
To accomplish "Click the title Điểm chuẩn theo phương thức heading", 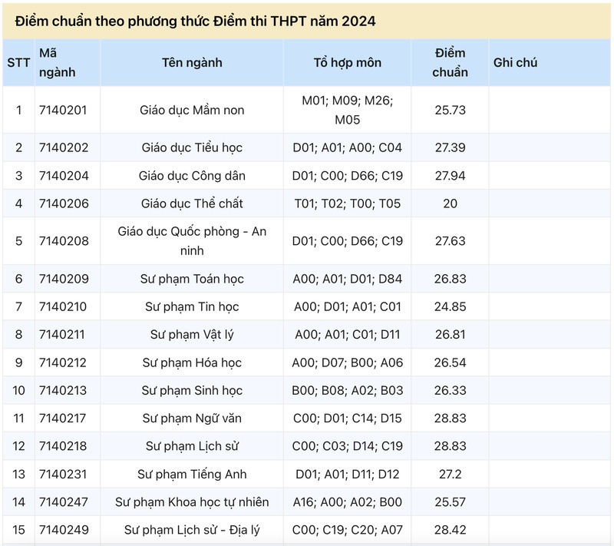I will click(195, 22).
